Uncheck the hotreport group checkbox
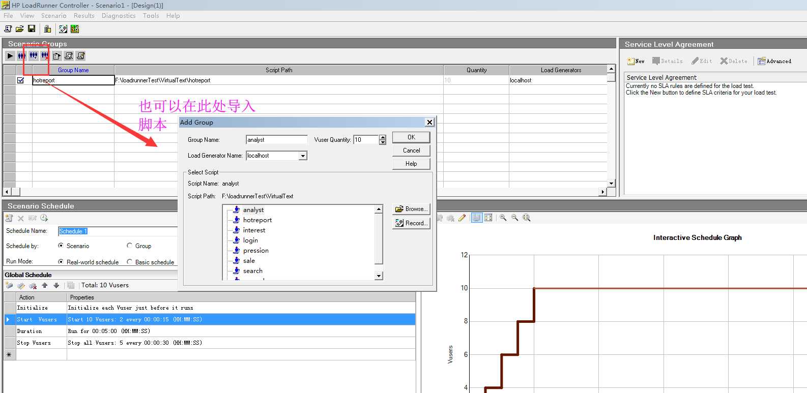The image size is (807, 393). coord(20,80)
